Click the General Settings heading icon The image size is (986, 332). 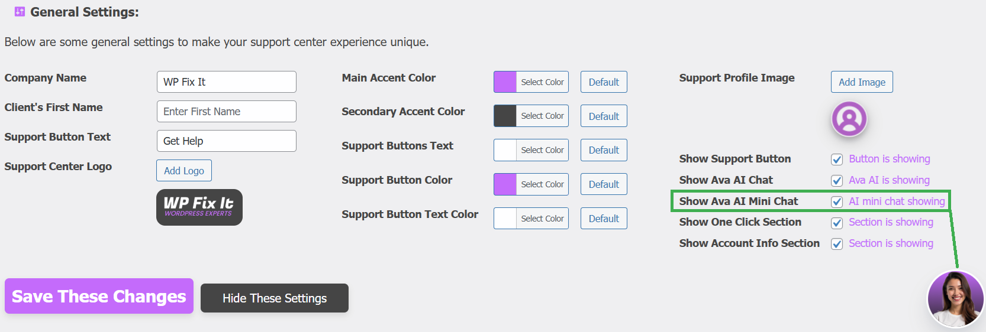coord(20,12)
